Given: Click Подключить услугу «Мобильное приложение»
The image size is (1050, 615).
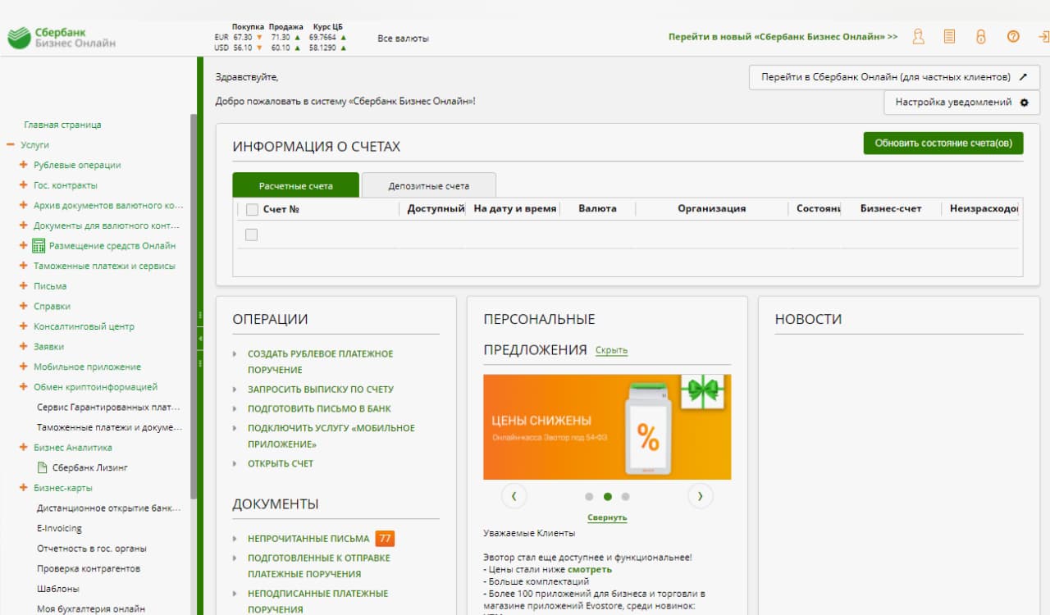Looking at the screenshot, I should (331, 436).
